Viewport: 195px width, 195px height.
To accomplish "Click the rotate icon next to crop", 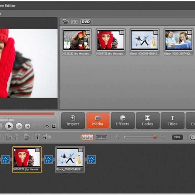I will [47, 126].
